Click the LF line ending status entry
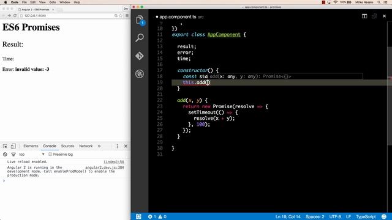 (x=349, y=216)
